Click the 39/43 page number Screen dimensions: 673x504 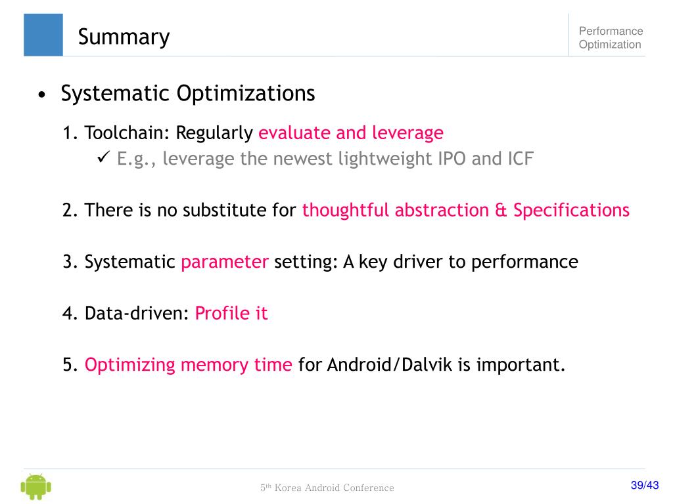coord(645,485)
